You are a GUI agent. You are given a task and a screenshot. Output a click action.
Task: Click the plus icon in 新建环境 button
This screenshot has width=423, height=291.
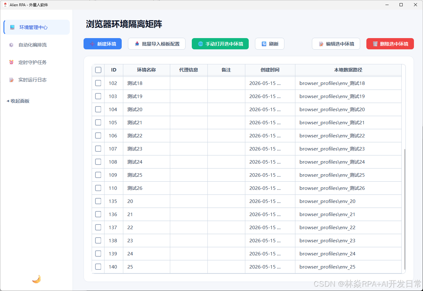pos(92,44)
